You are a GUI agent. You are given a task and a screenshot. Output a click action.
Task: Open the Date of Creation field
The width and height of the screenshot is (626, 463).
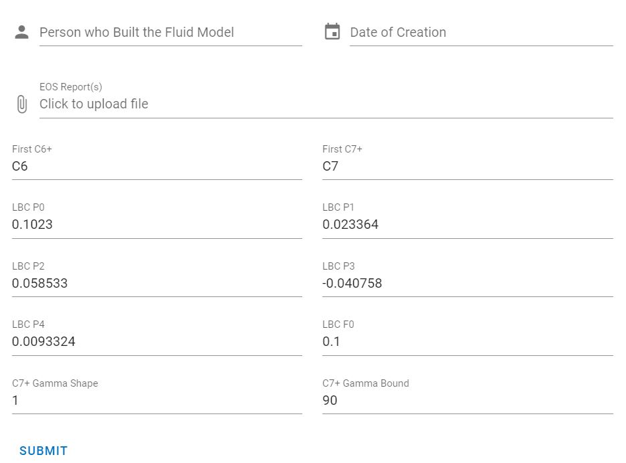482,32
